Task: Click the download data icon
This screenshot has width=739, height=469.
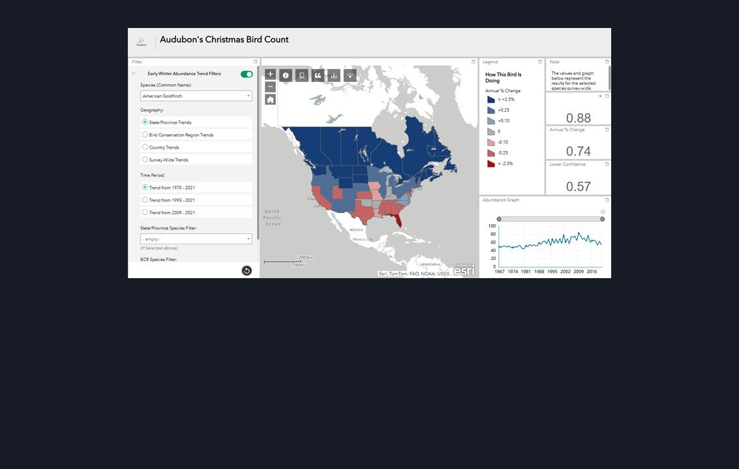Action: coord(334,76)
